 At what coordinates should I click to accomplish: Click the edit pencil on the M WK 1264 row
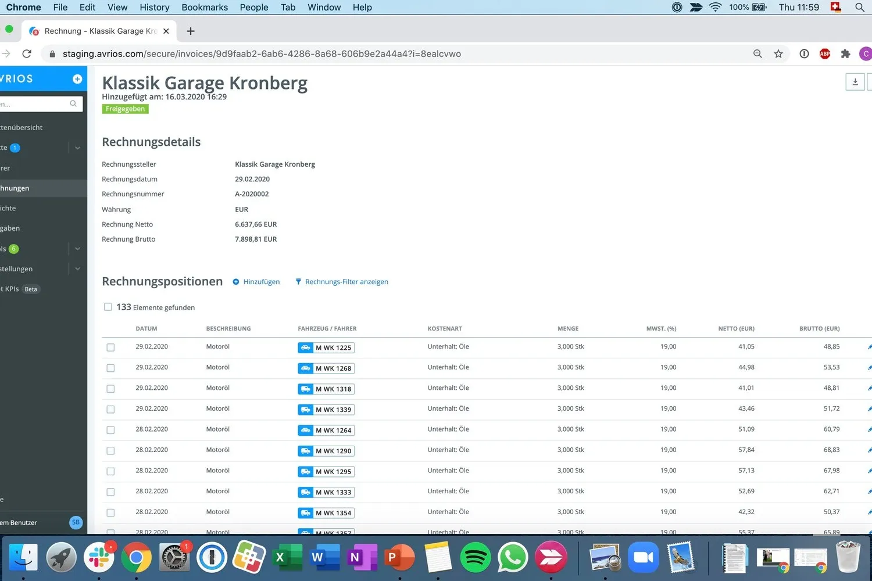869,430
